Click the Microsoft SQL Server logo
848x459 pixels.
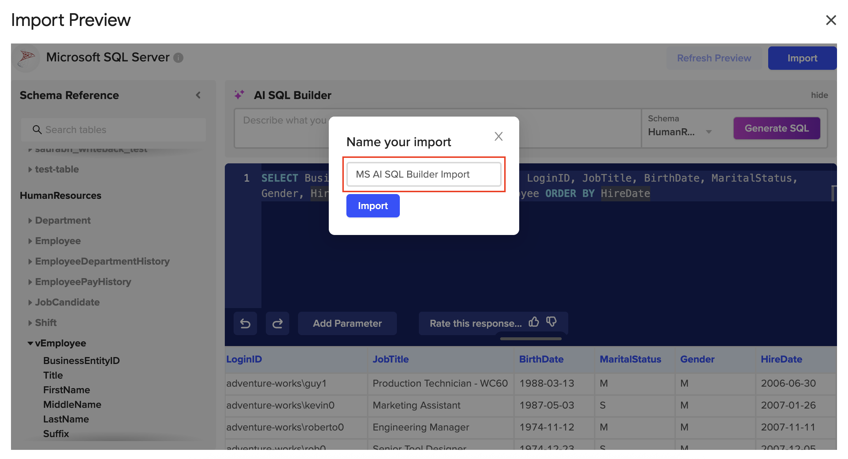pyautogui.click(x=26, y=58)
